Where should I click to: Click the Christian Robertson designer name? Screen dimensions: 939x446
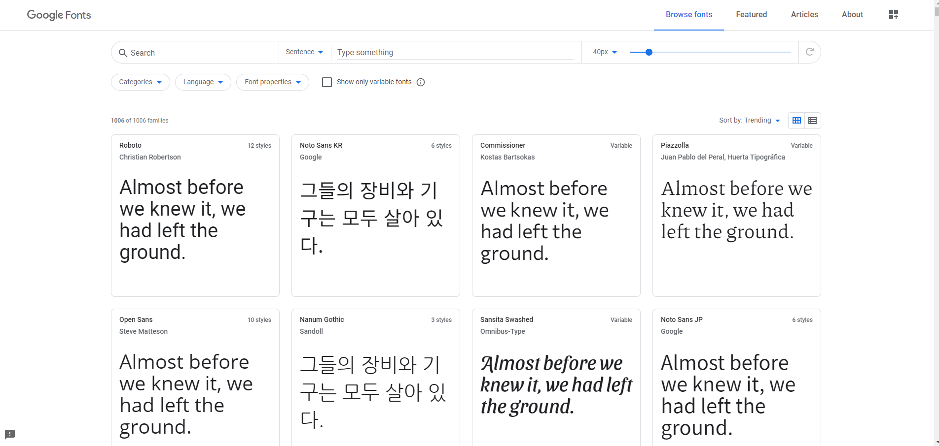[x=150, y=157]
